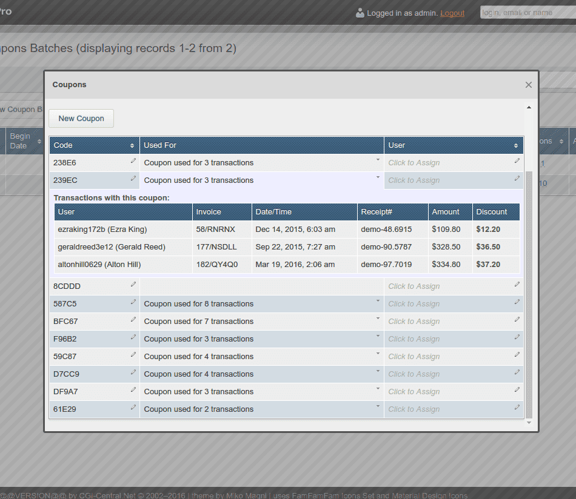Click the Logout link
This screenshot has width=576, height=499.
click(x=452, y=13)
